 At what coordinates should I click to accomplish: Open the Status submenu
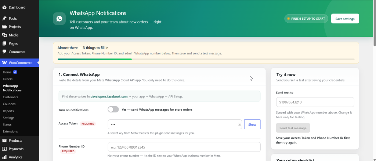(7, 124)
